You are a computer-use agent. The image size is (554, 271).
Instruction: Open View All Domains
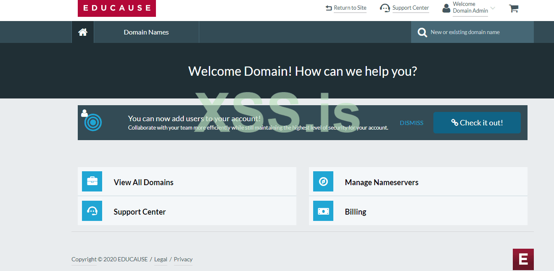[x=187, y=181]
